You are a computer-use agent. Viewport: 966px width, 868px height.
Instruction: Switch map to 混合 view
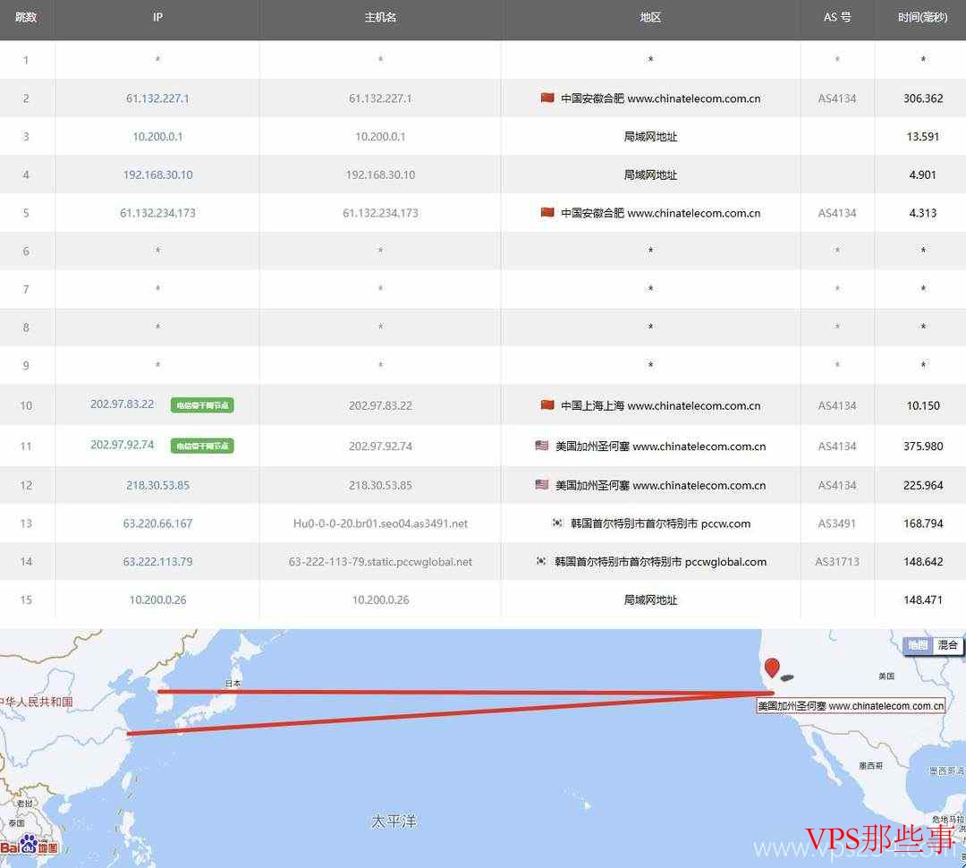pyautogui.click(x=947, y=645)
